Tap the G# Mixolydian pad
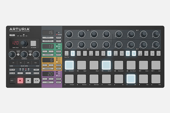The height and width of the screenshot is (113, 170). 119,65
